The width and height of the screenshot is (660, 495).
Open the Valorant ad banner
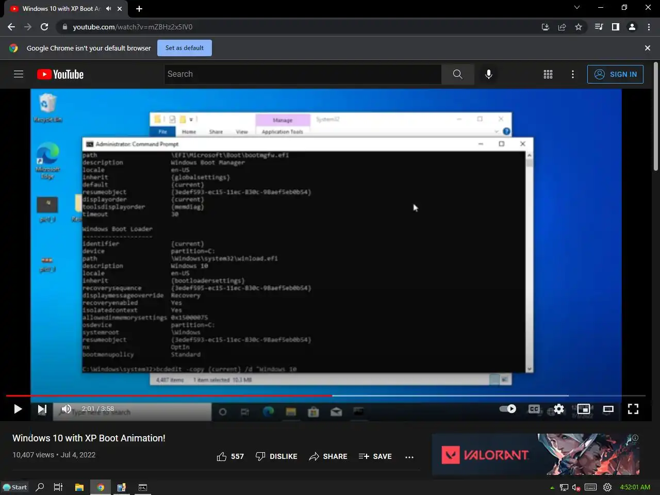coord(535,454)
